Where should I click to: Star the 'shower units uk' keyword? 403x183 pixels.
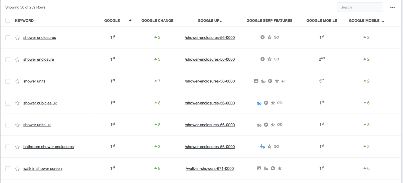(x=17, y=125)
